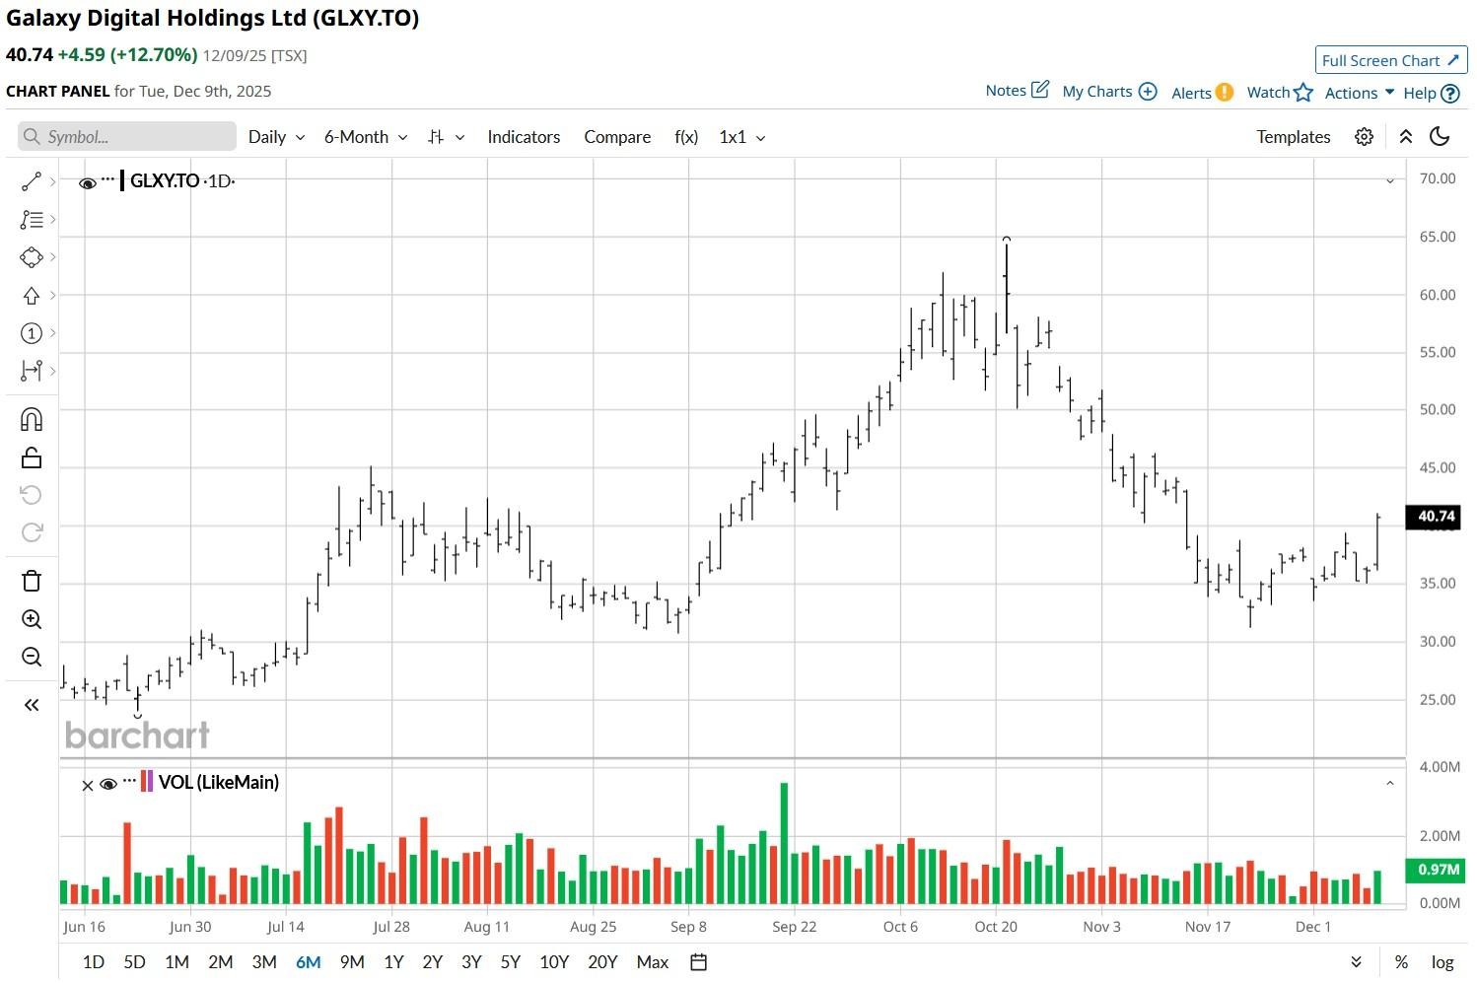Redo the chart action
The width and height of the screenshot is (1477, 983).
(x=32, y=532)
